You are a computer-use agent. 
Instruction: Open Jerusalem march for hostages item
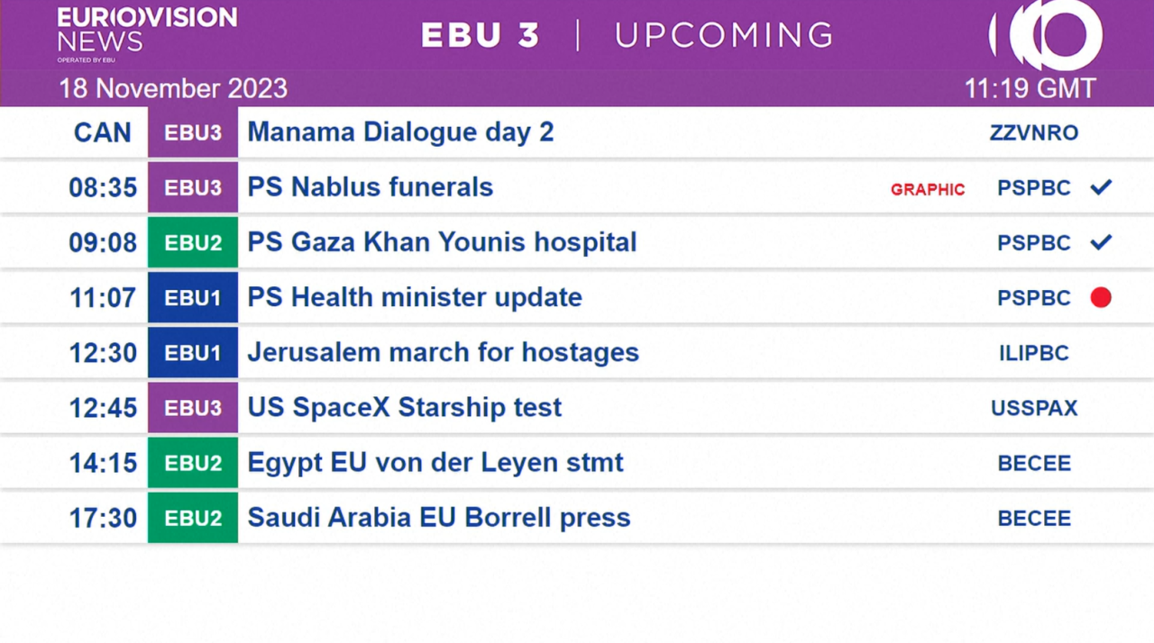click(x=443, y=352)
